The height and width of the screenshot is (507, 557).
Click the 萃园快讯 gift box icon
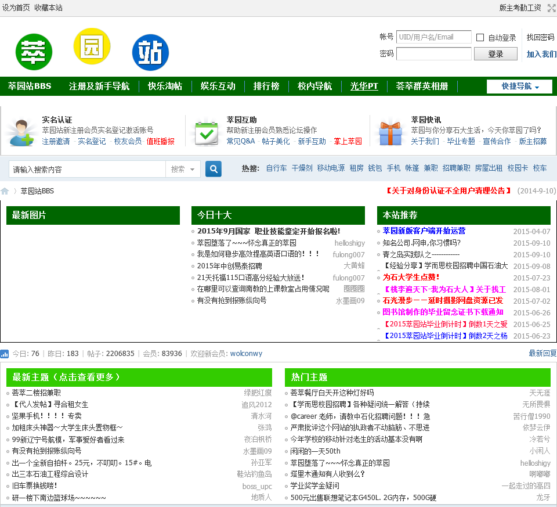click(390, 133)
